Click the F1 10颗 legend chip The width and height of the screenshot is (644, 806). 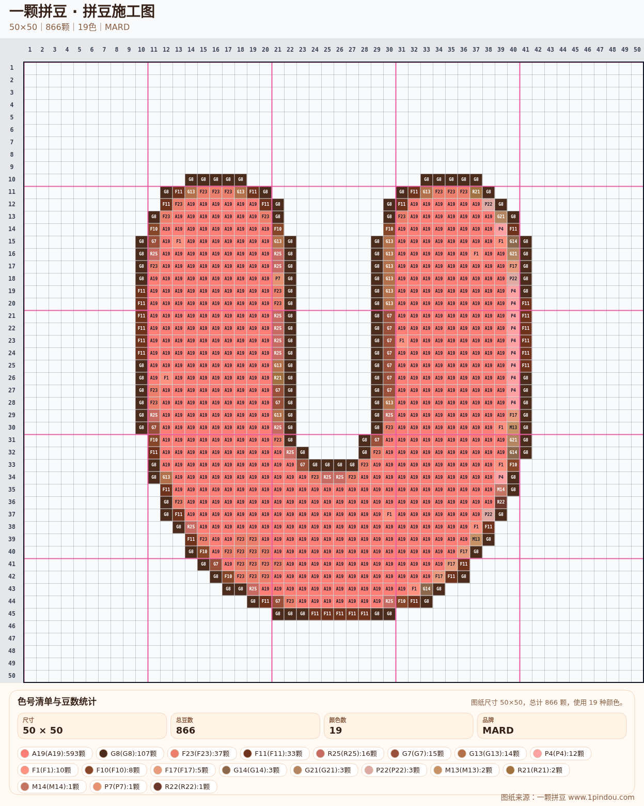pos(48,770)
